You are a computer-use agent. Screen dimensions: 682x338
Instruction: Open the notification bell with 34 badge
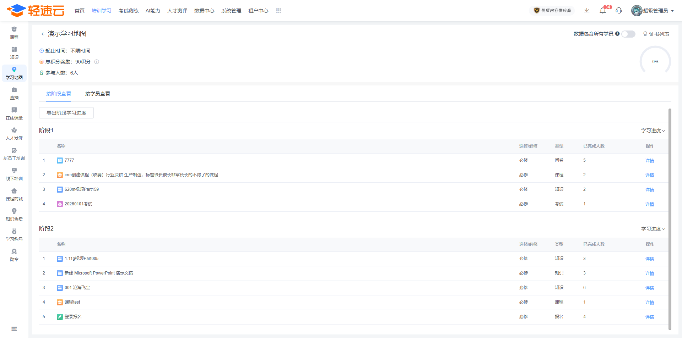603,11
